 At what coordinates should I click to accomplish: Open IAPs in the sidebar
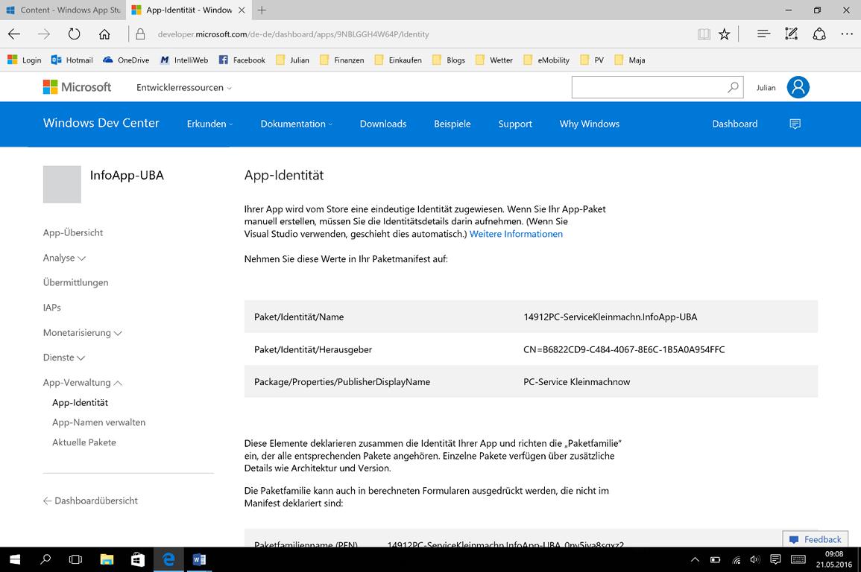point(52,308)
